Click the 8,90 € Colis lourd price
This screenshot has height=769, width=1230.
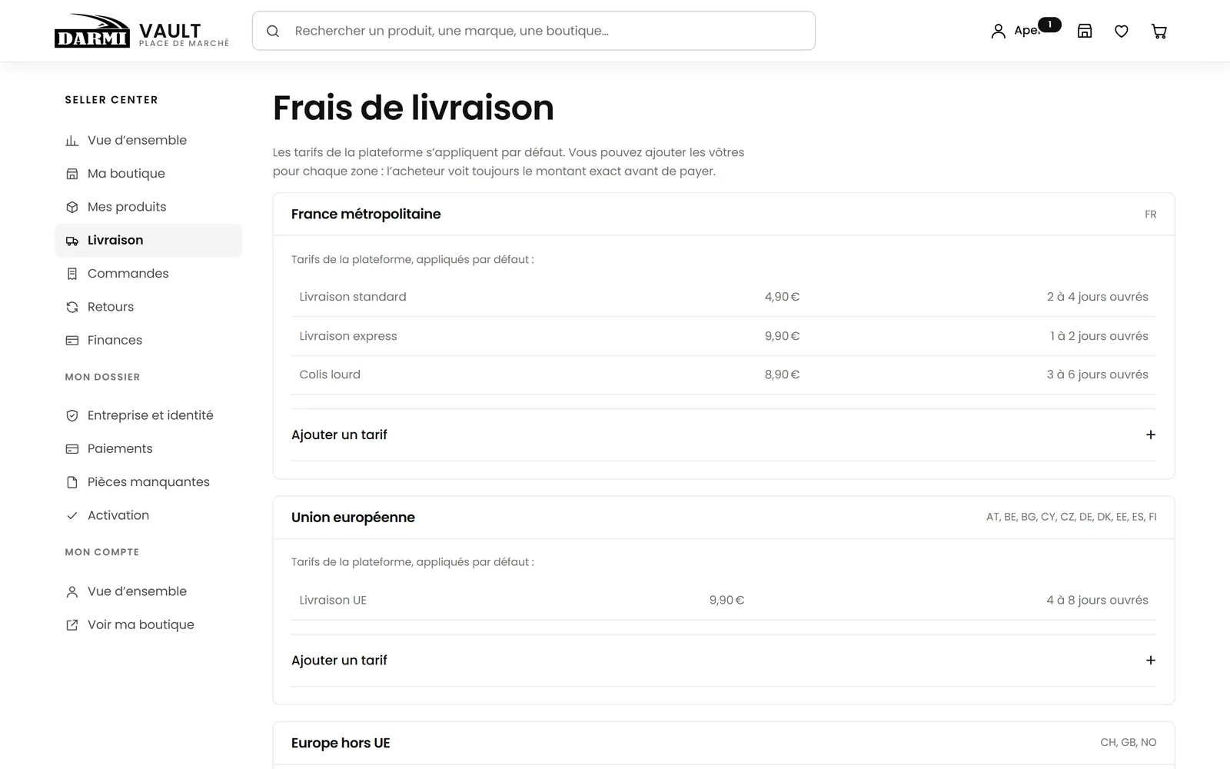(x=782, y=375)
